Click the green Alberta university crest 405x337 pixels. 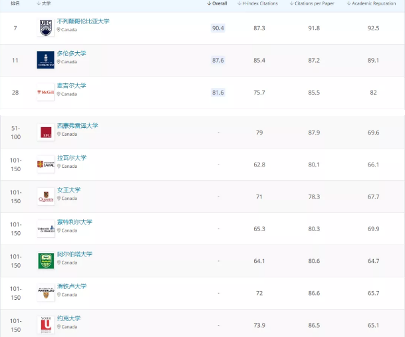click(x=46, y=260)
